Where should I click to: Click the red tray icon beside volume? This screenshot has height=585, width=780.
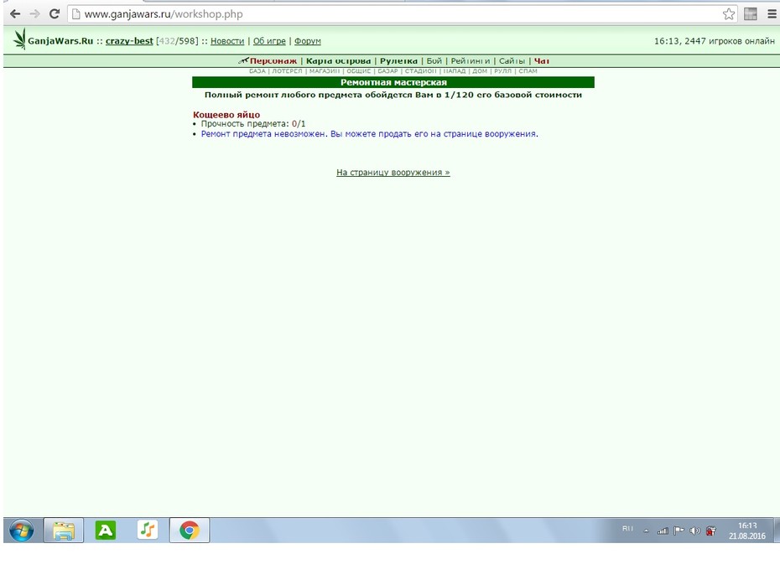711,531
